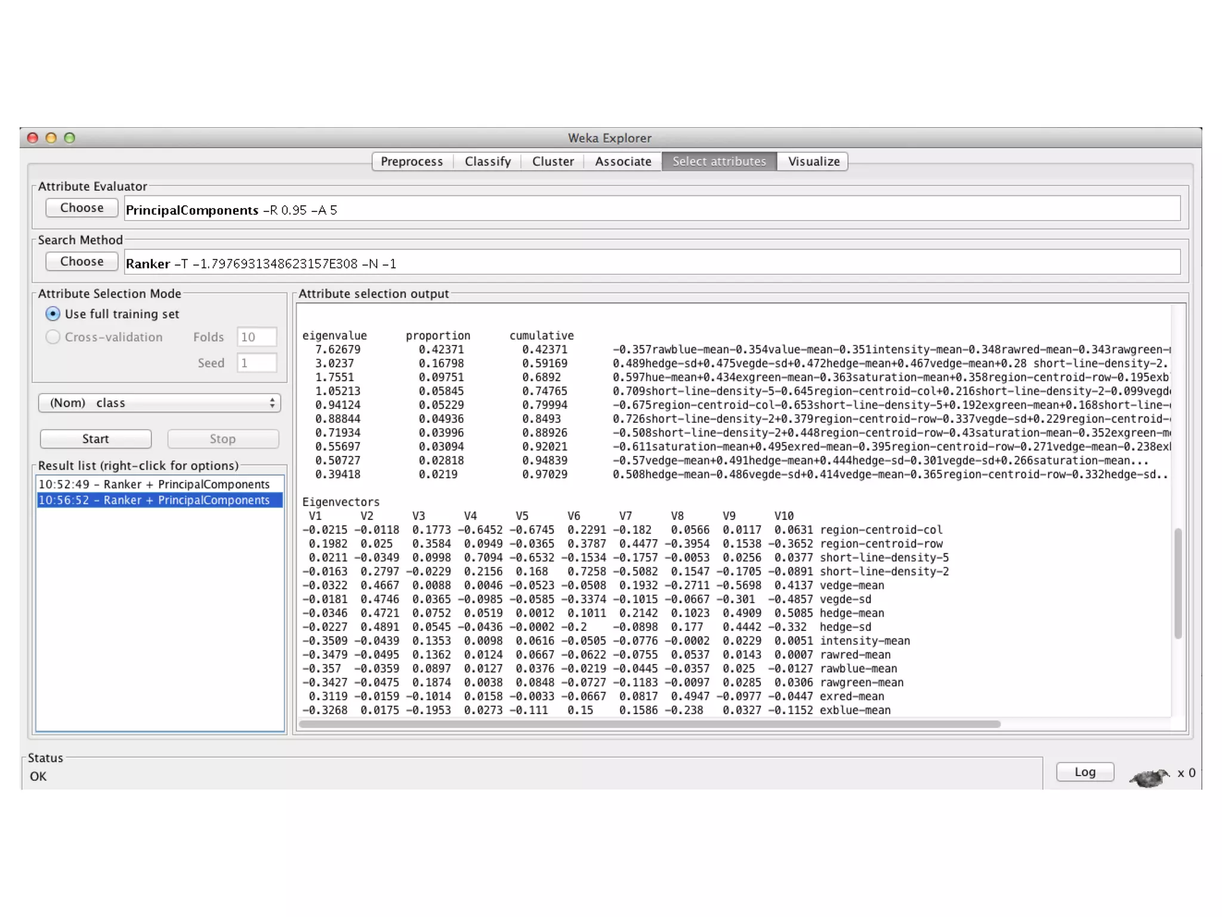Open the Associate tab
1222x917 pixels.
(x=623, y=162)
